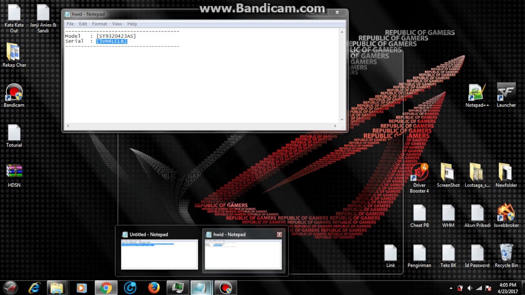Select the Lostsaga_s... folder icon
The width and height of the screenshot is (525, 295).
click(477, 176)
